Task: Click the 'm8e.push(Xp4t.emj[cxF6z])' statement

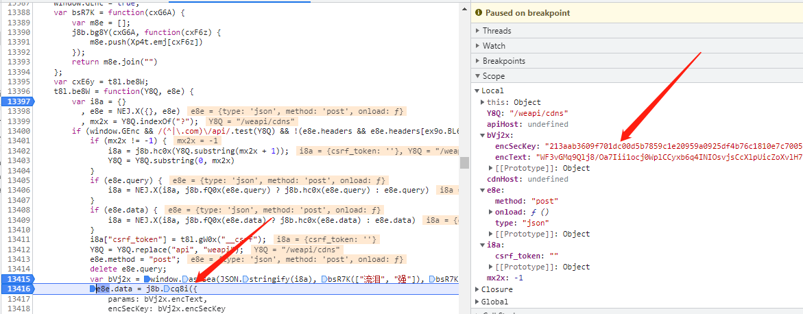Action: 147,43
